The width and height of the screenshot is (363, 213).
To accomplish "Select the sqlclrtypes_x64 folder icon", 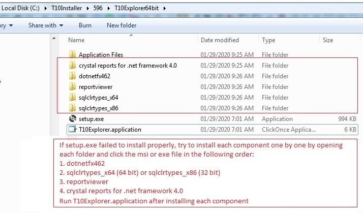I will click(73, 97).
